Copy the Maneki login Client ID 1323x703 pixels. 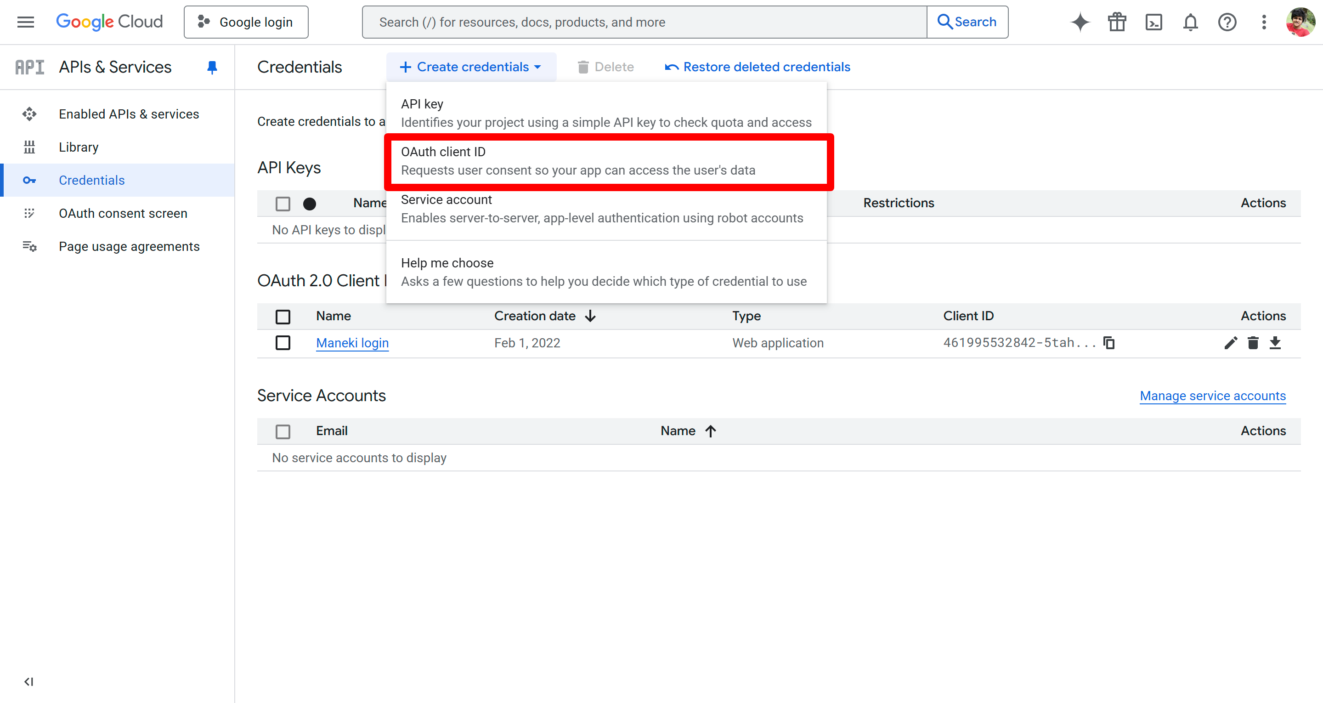click(x=1109, y=342)
